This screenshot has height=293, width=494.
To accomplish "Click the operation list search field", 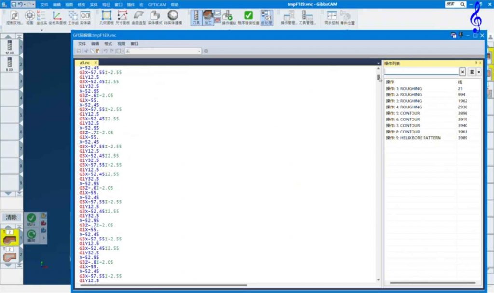I will pos(421,72).
